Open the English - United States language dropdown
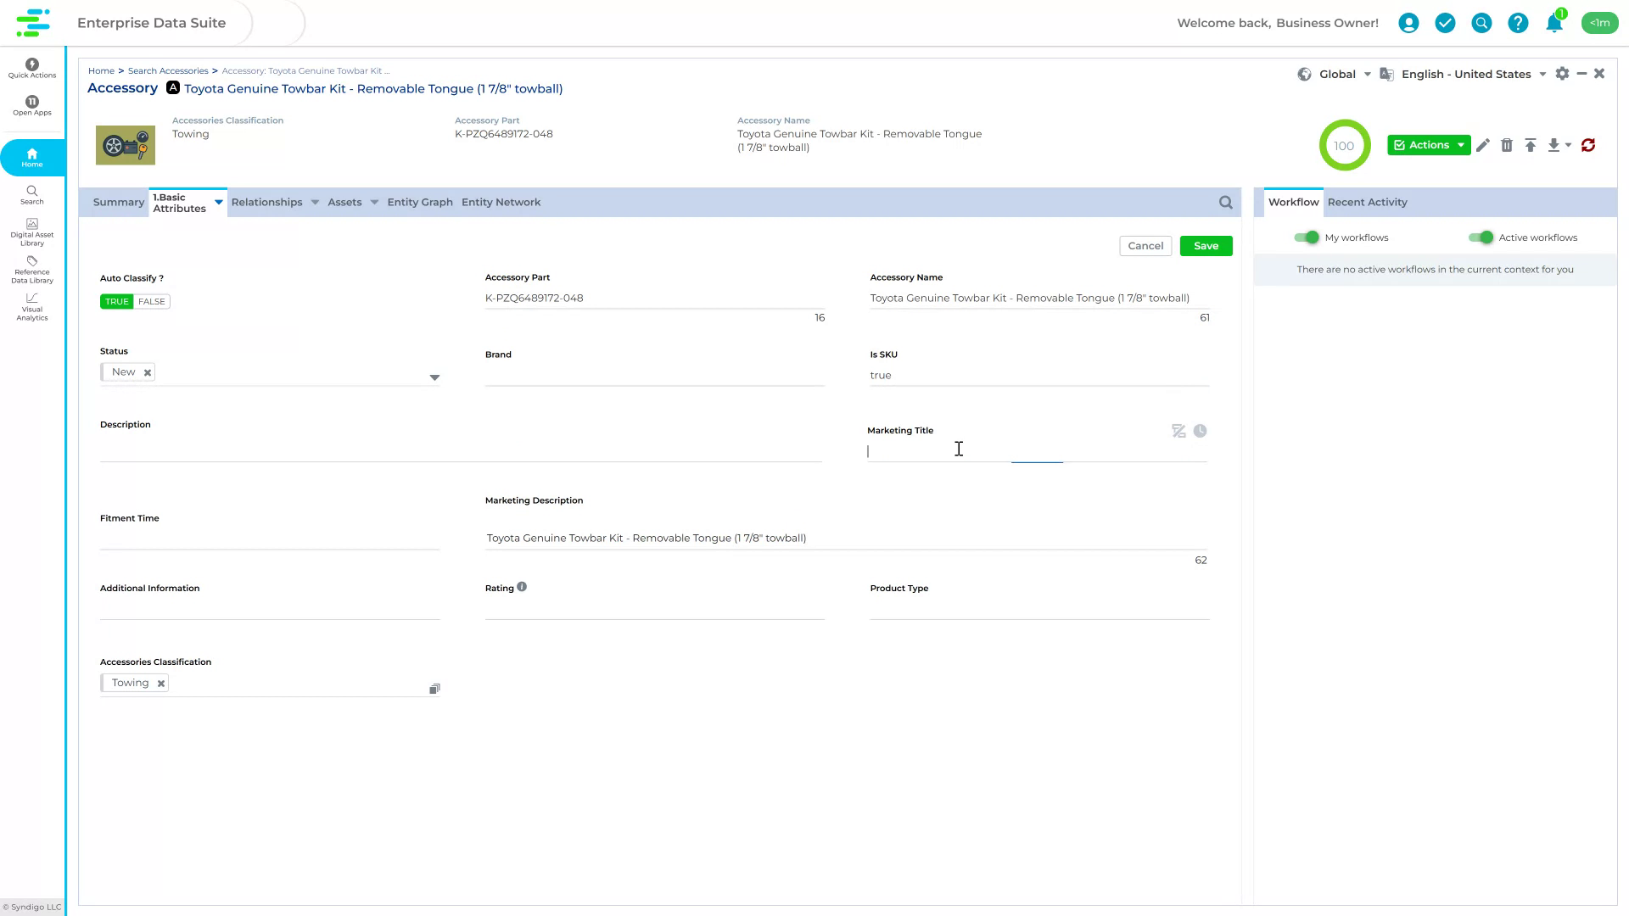The width and height of the screenshot is (1629, 916). pyautogui.click(x=1466, y=74)
